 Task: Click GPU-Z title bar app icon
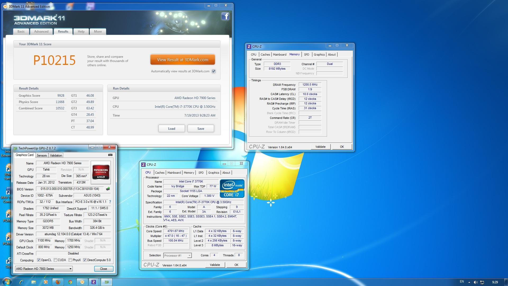tap(15, 148)
